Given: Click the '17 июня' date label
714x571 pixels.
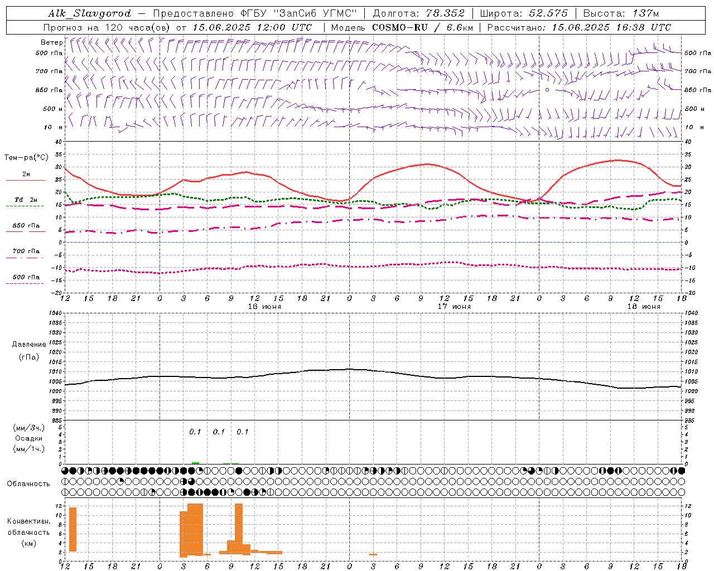Looking at the screenshot, I should (454, 307).
